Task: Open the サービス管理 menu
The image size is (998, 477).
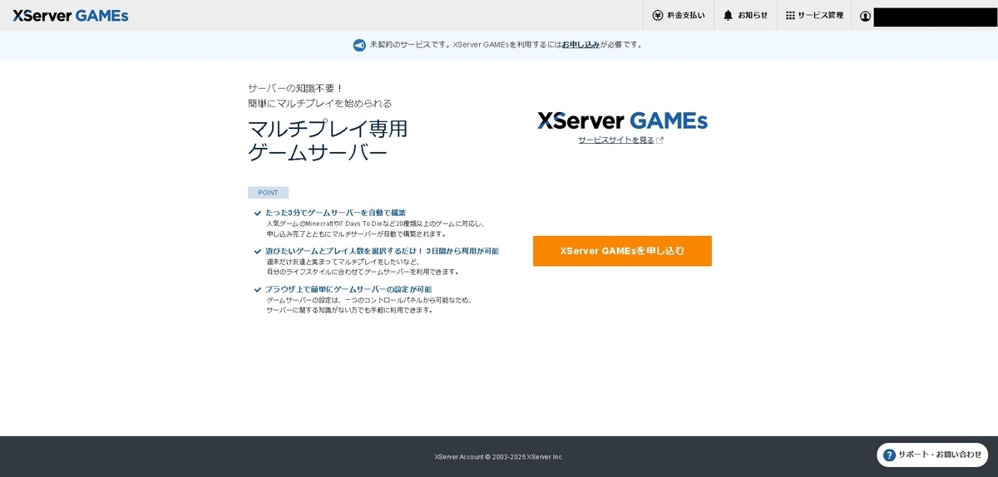Action: click(814, 15)
